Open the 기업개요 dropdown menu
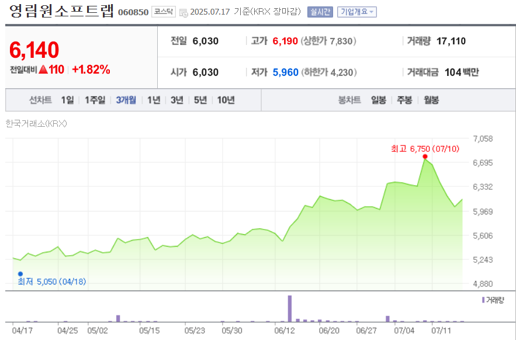 click(x=356, y=12)
